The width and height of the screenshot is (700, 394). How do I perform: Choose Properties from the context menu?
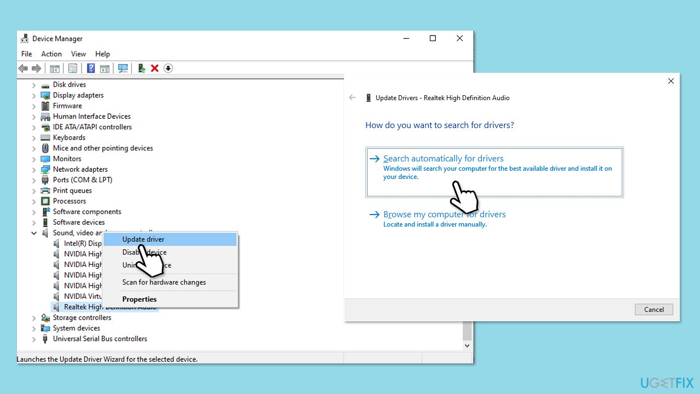[170, 299]
